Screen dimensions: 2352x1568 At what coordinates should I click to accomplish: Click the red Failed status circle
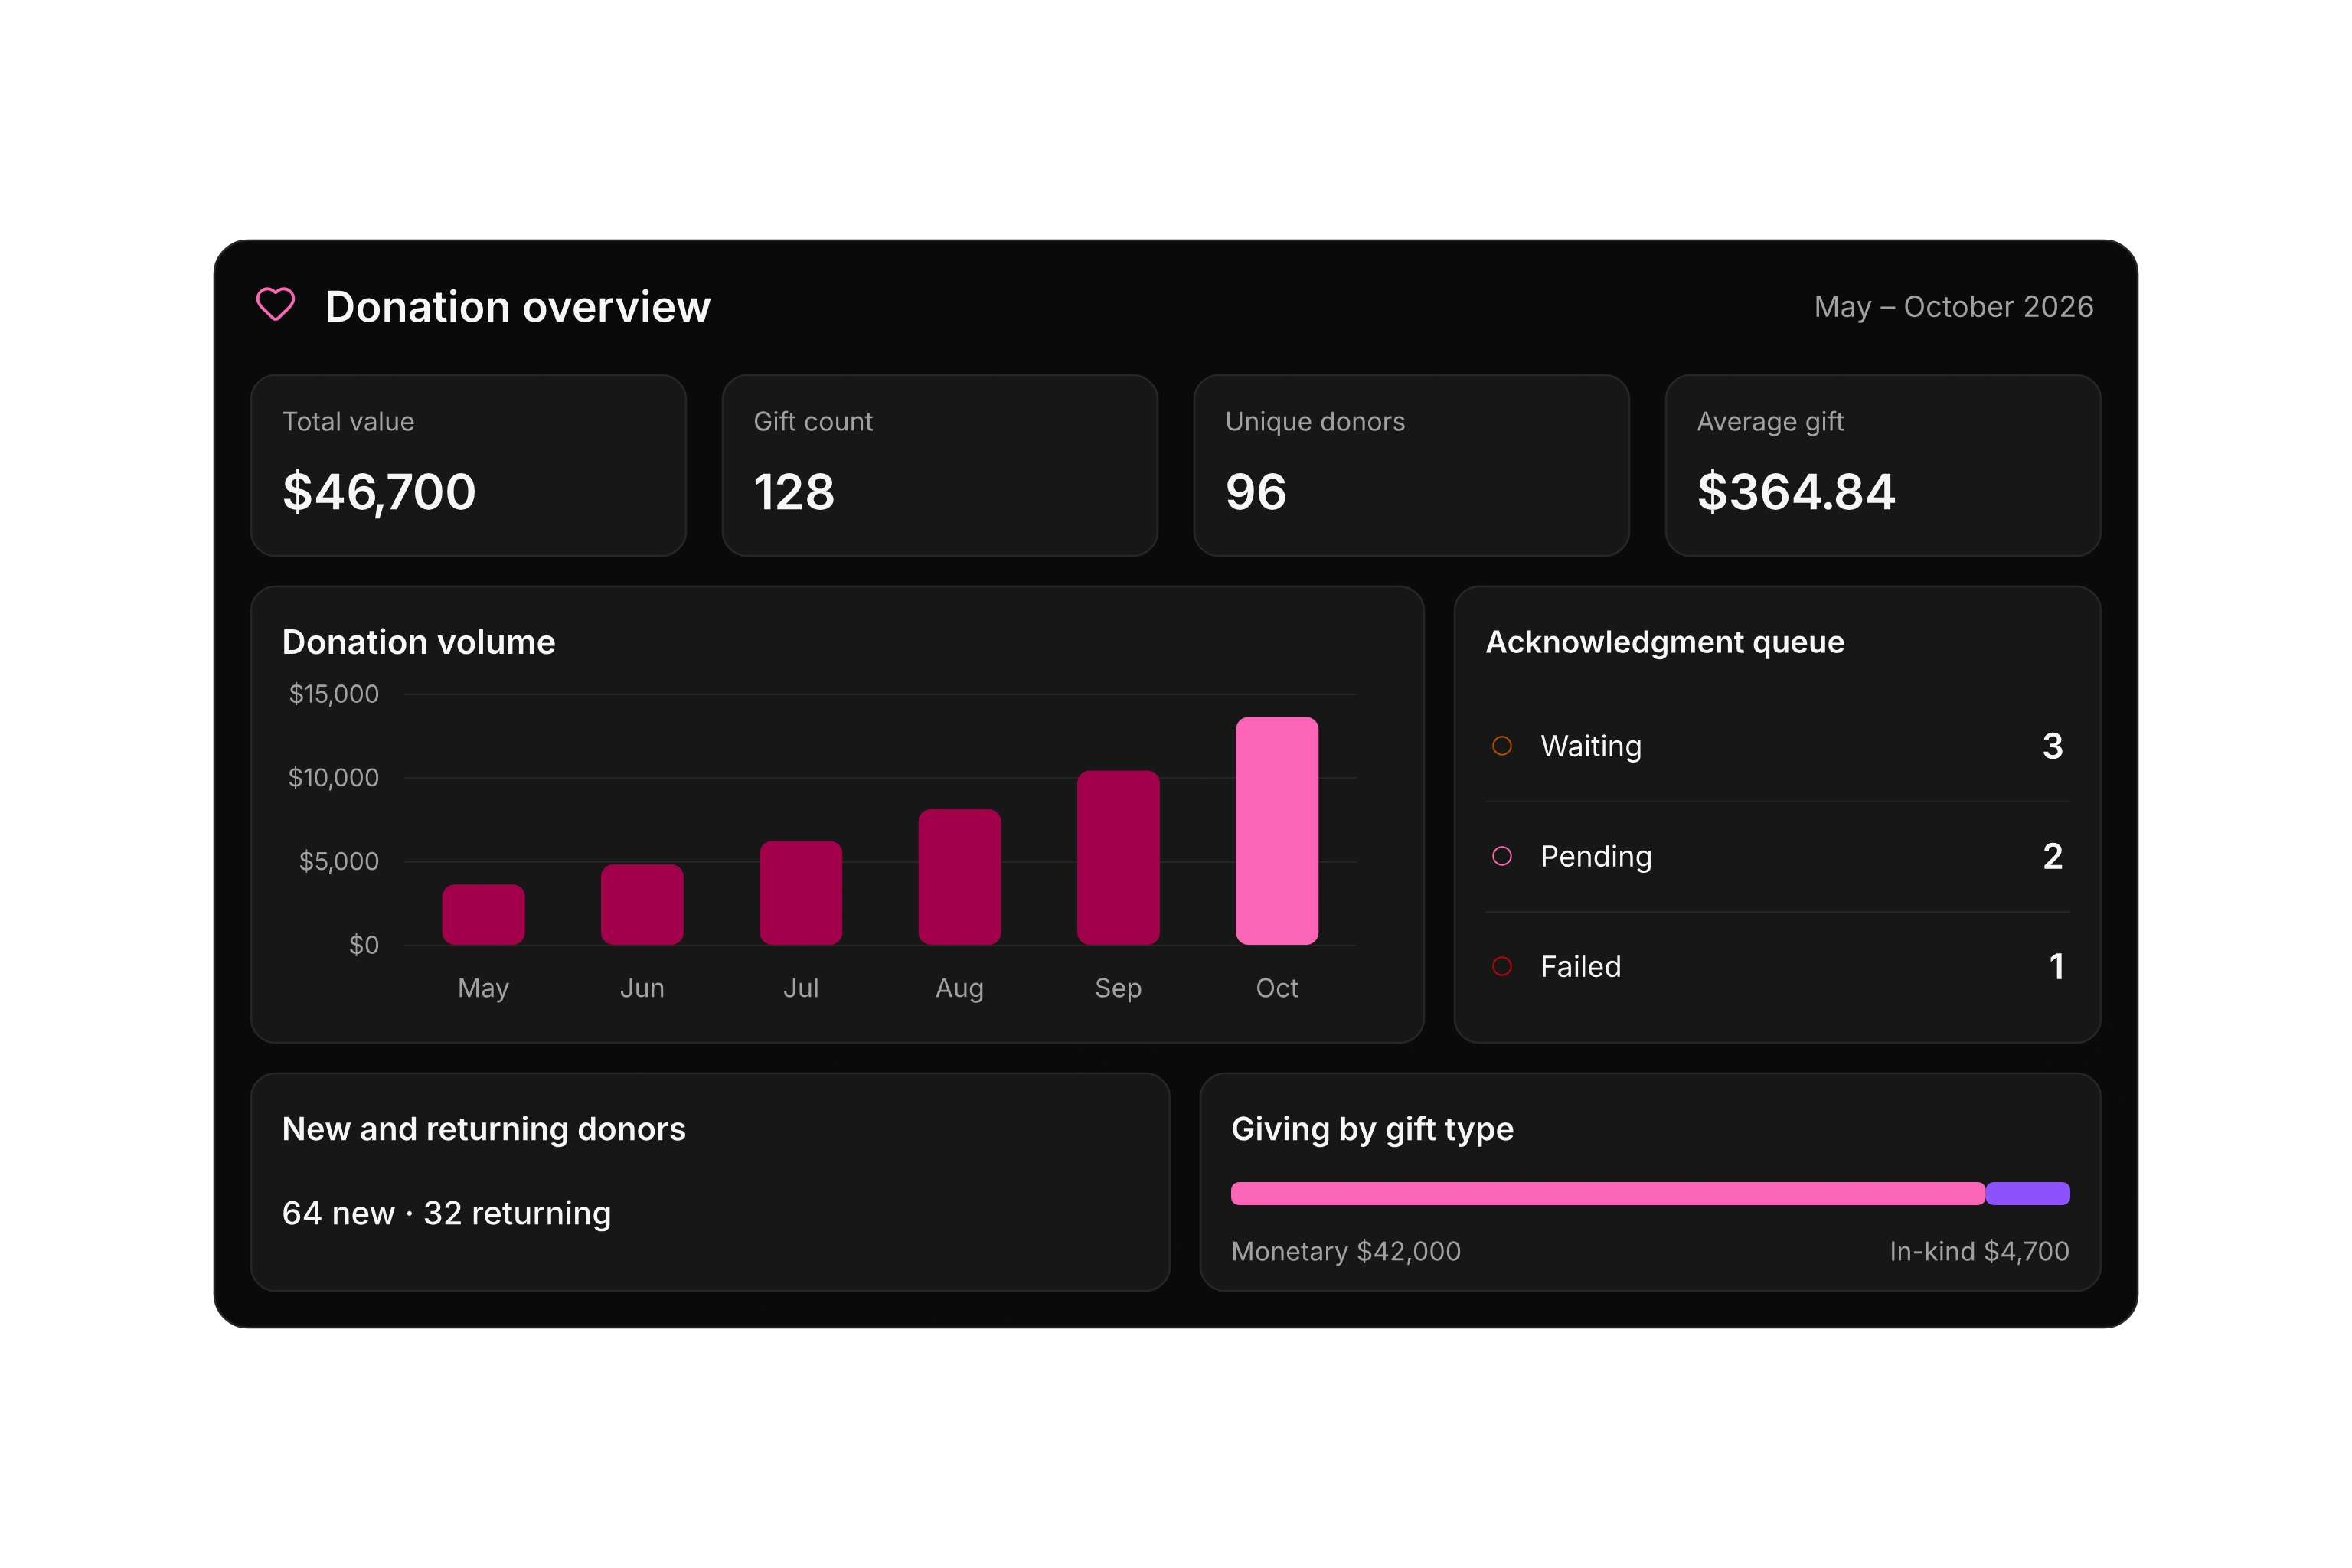click(x=1502, y=966)
